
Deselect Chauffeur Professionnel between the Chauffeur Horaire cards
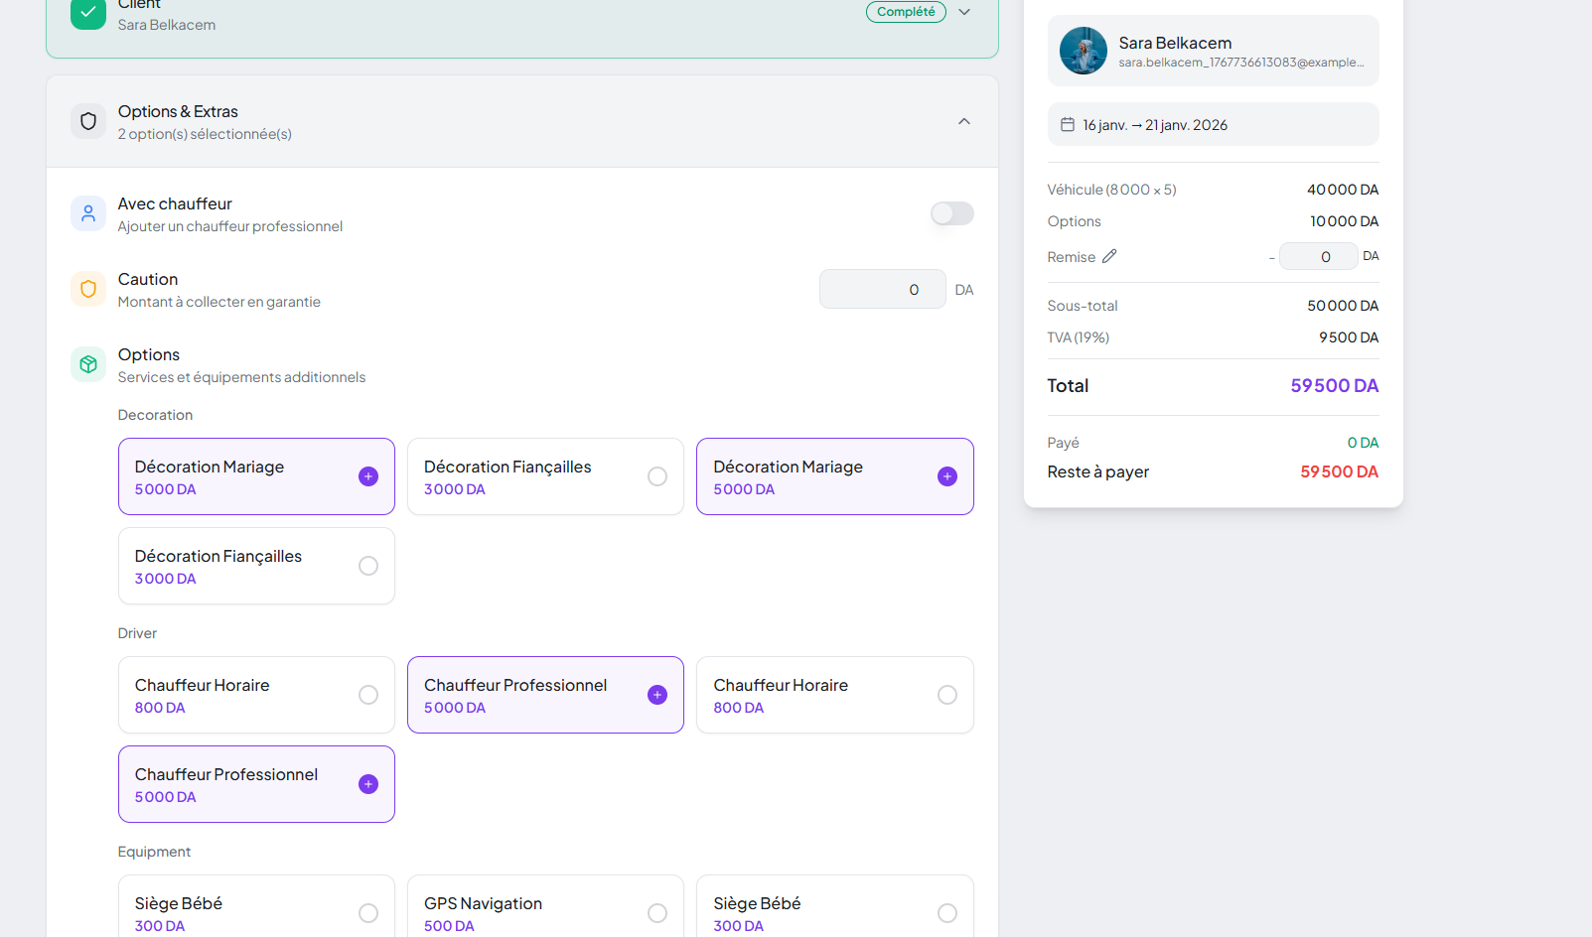coord(545,695)
